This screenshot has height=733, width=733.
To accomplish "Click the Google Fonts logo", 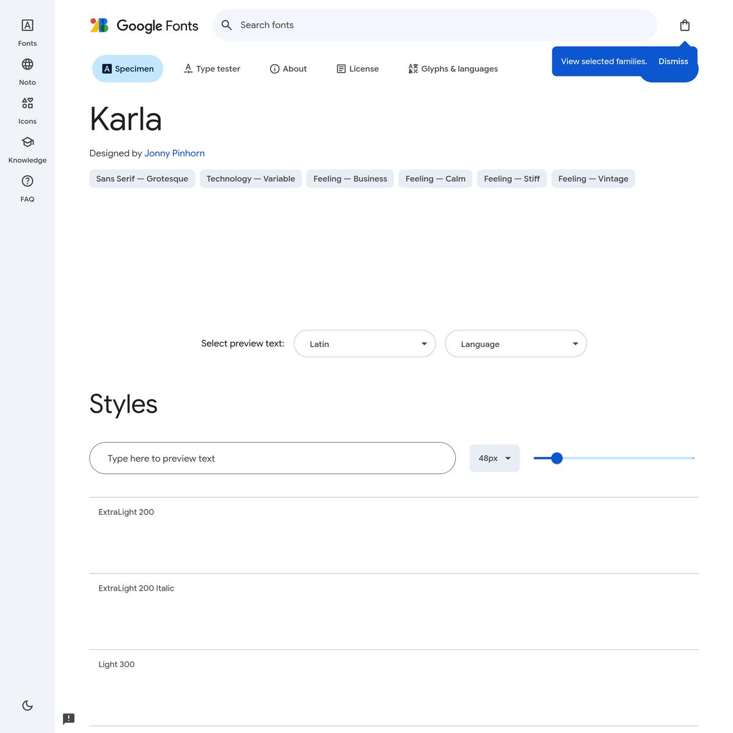I will click(145, 26).
